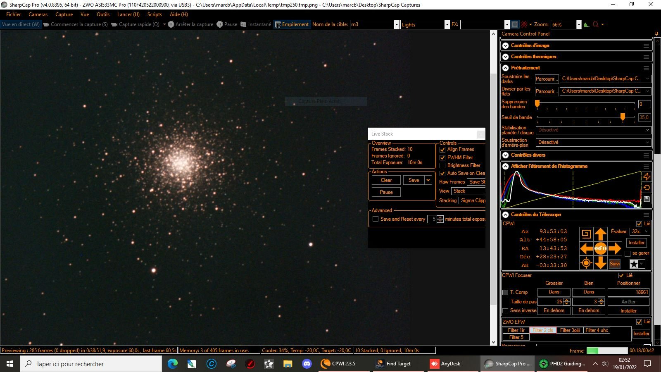This screenshot has width=661, height=372.
Task: Open the Nom de la cible dropdown
Action: (397, 24)
